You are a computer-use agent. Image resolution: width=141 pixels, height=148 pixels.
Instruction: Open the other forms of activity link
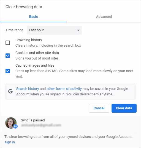[64, 89]
